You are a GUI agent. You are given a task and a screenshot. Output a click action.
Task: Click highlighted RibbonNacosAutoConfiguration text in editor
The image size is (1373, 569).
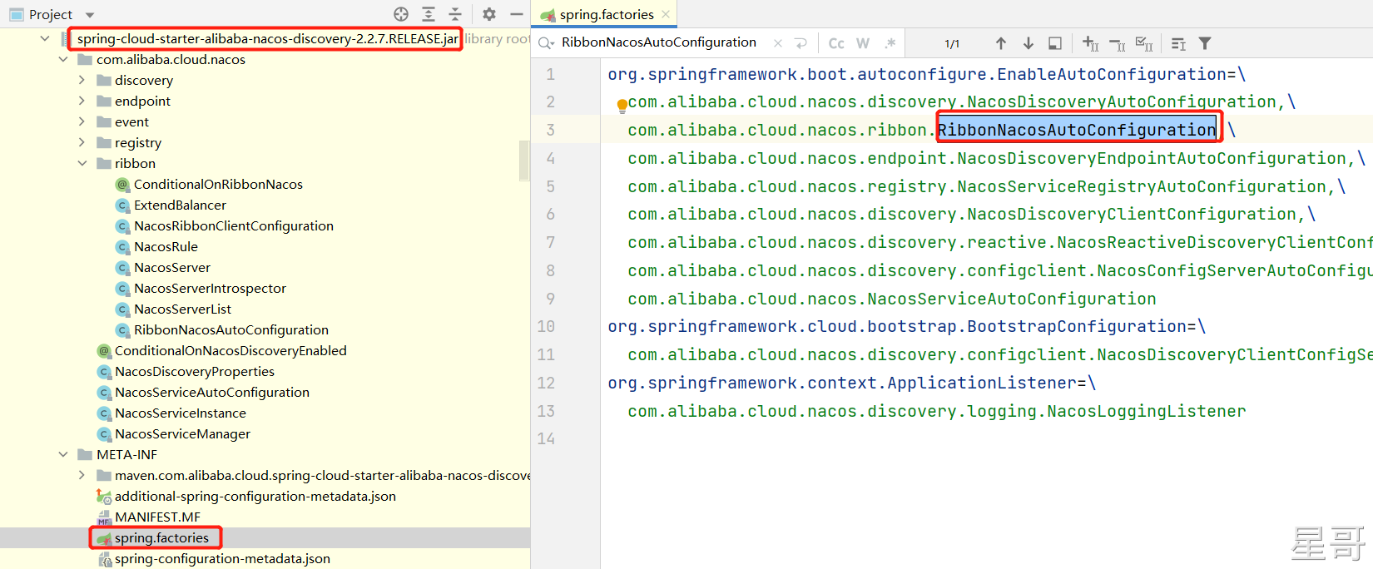coord(1077,130)
